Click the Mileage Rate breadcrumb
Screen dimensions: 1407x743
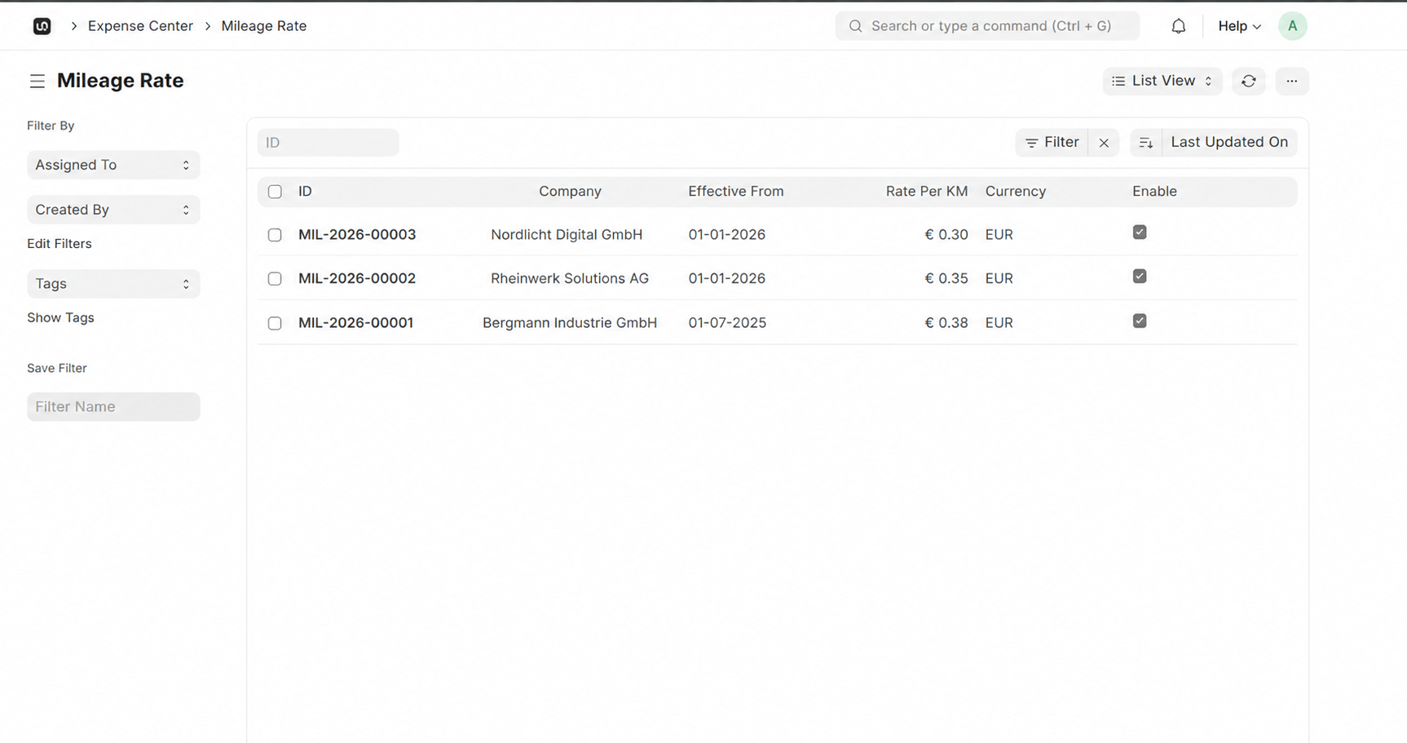point(264,26)
